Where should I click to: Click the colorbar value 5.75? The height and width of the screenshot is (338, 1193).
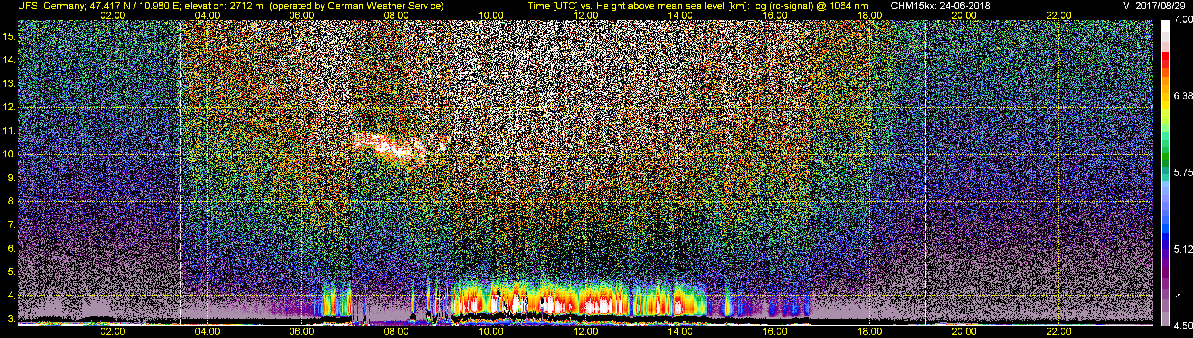[x=1183, y=172]
